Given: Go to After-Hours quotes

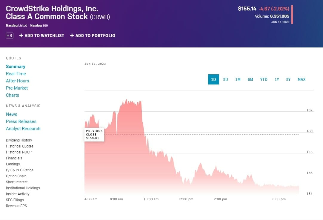Looking at the screenshot, I should click(x=17, y=81).
